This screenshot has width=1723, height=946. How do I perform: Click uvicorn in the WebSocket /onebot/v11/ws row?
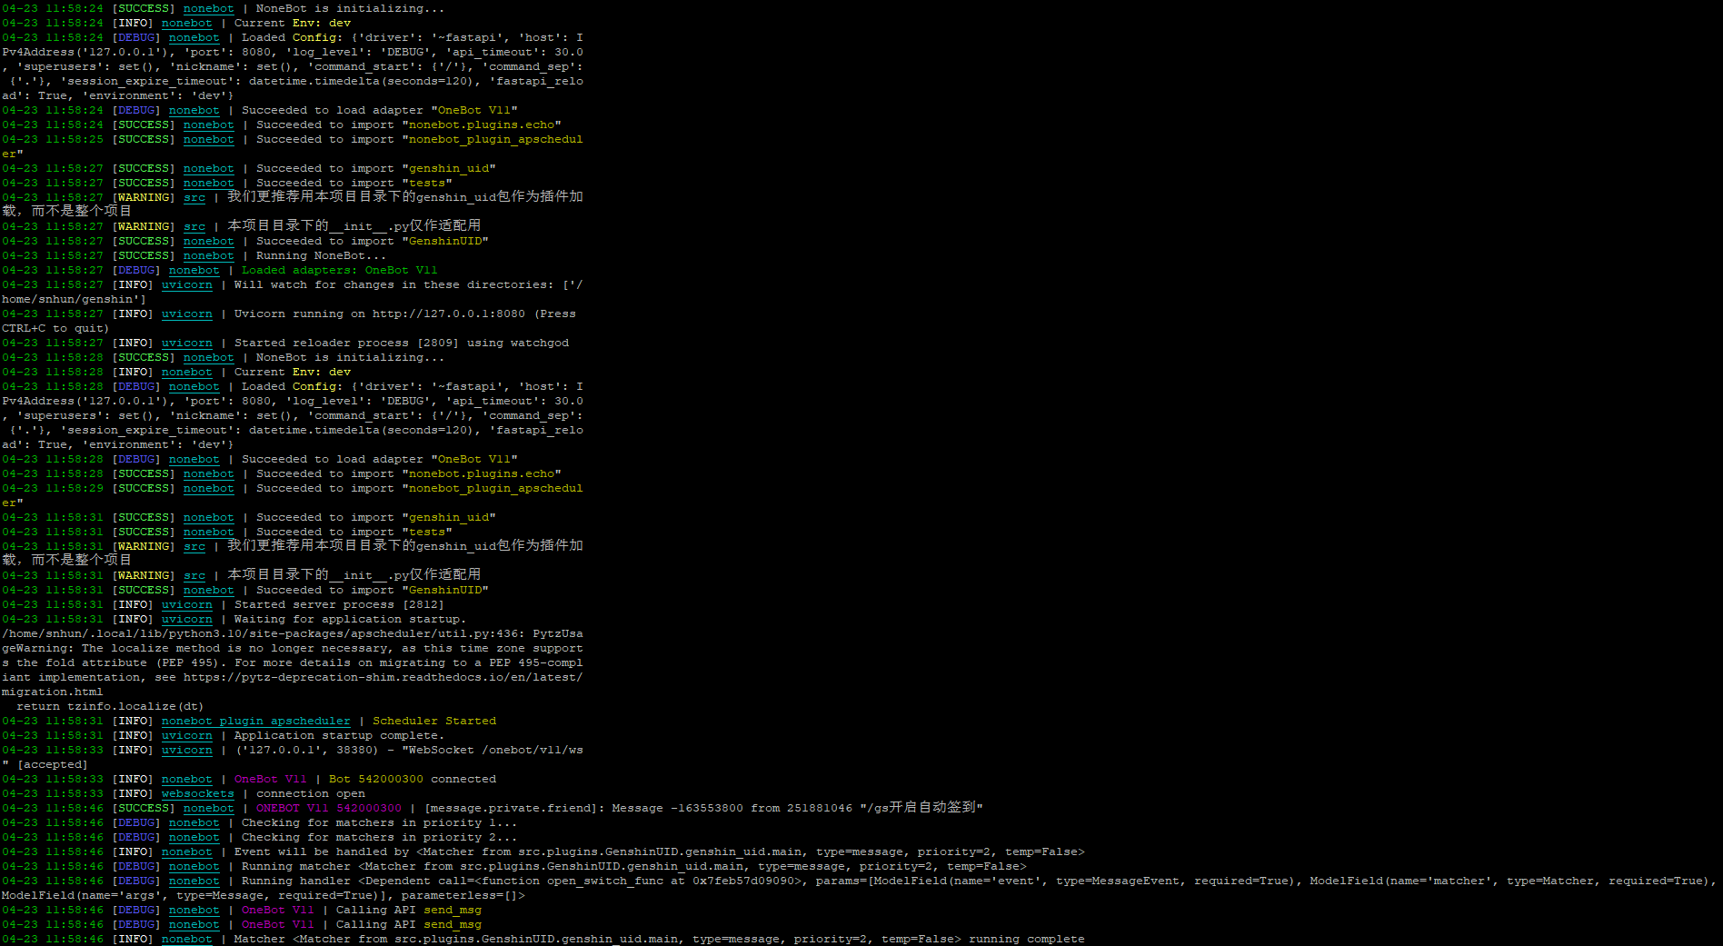pyautogui.click(x=186, y=750)
